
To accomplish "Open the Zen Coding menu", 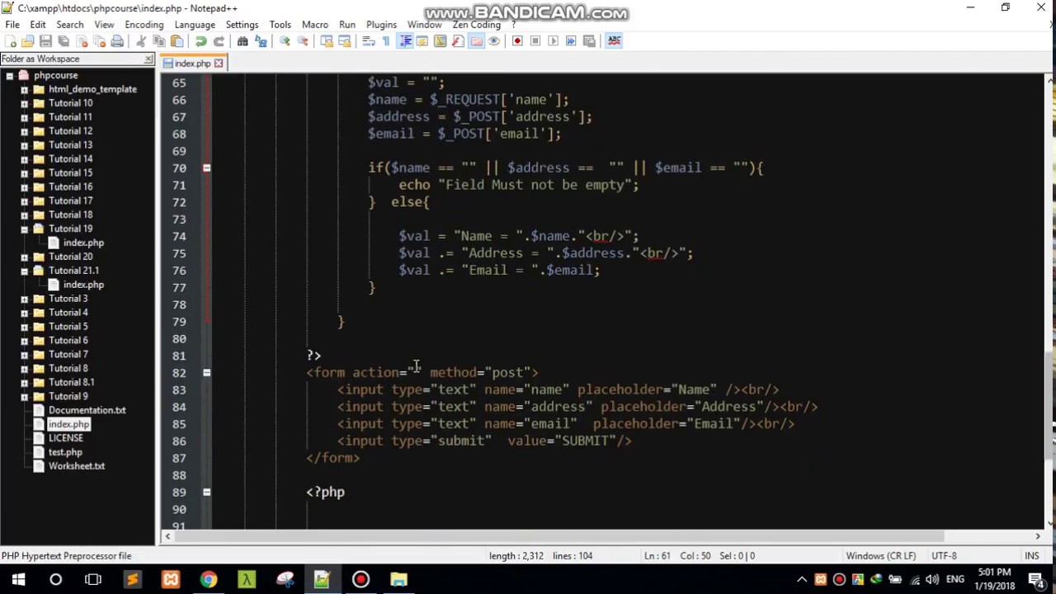I will (x=476, y=25).
